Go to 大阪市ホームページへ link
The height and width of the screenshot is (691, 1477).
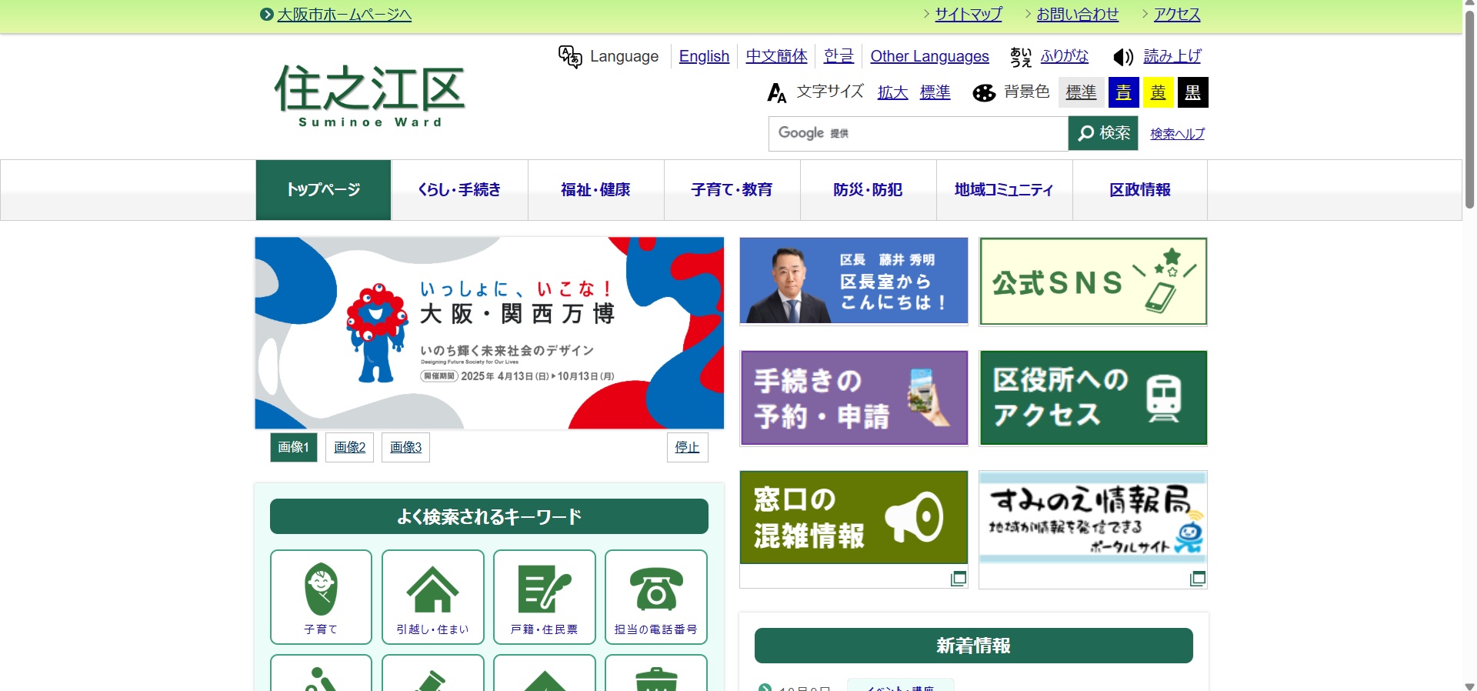(345, 15)
